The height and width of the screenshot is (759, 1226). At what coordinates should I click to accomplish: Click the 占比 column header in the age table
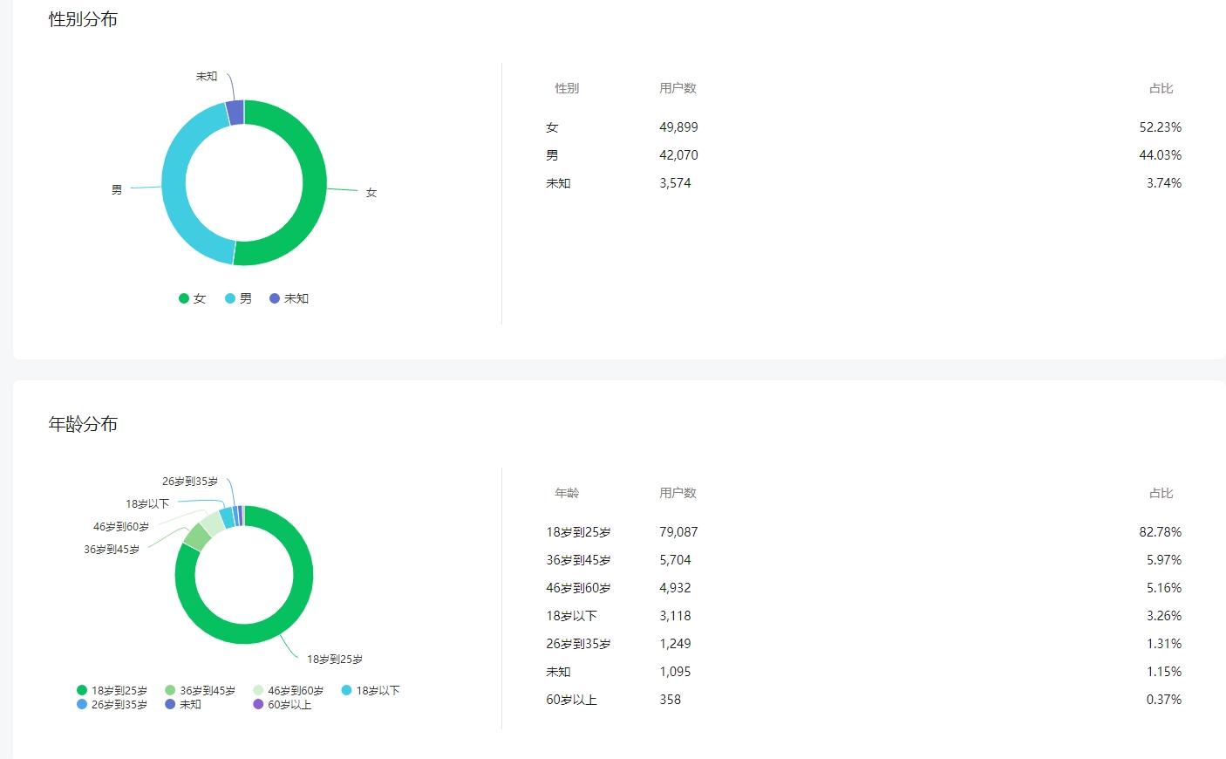coord(1161,493)
